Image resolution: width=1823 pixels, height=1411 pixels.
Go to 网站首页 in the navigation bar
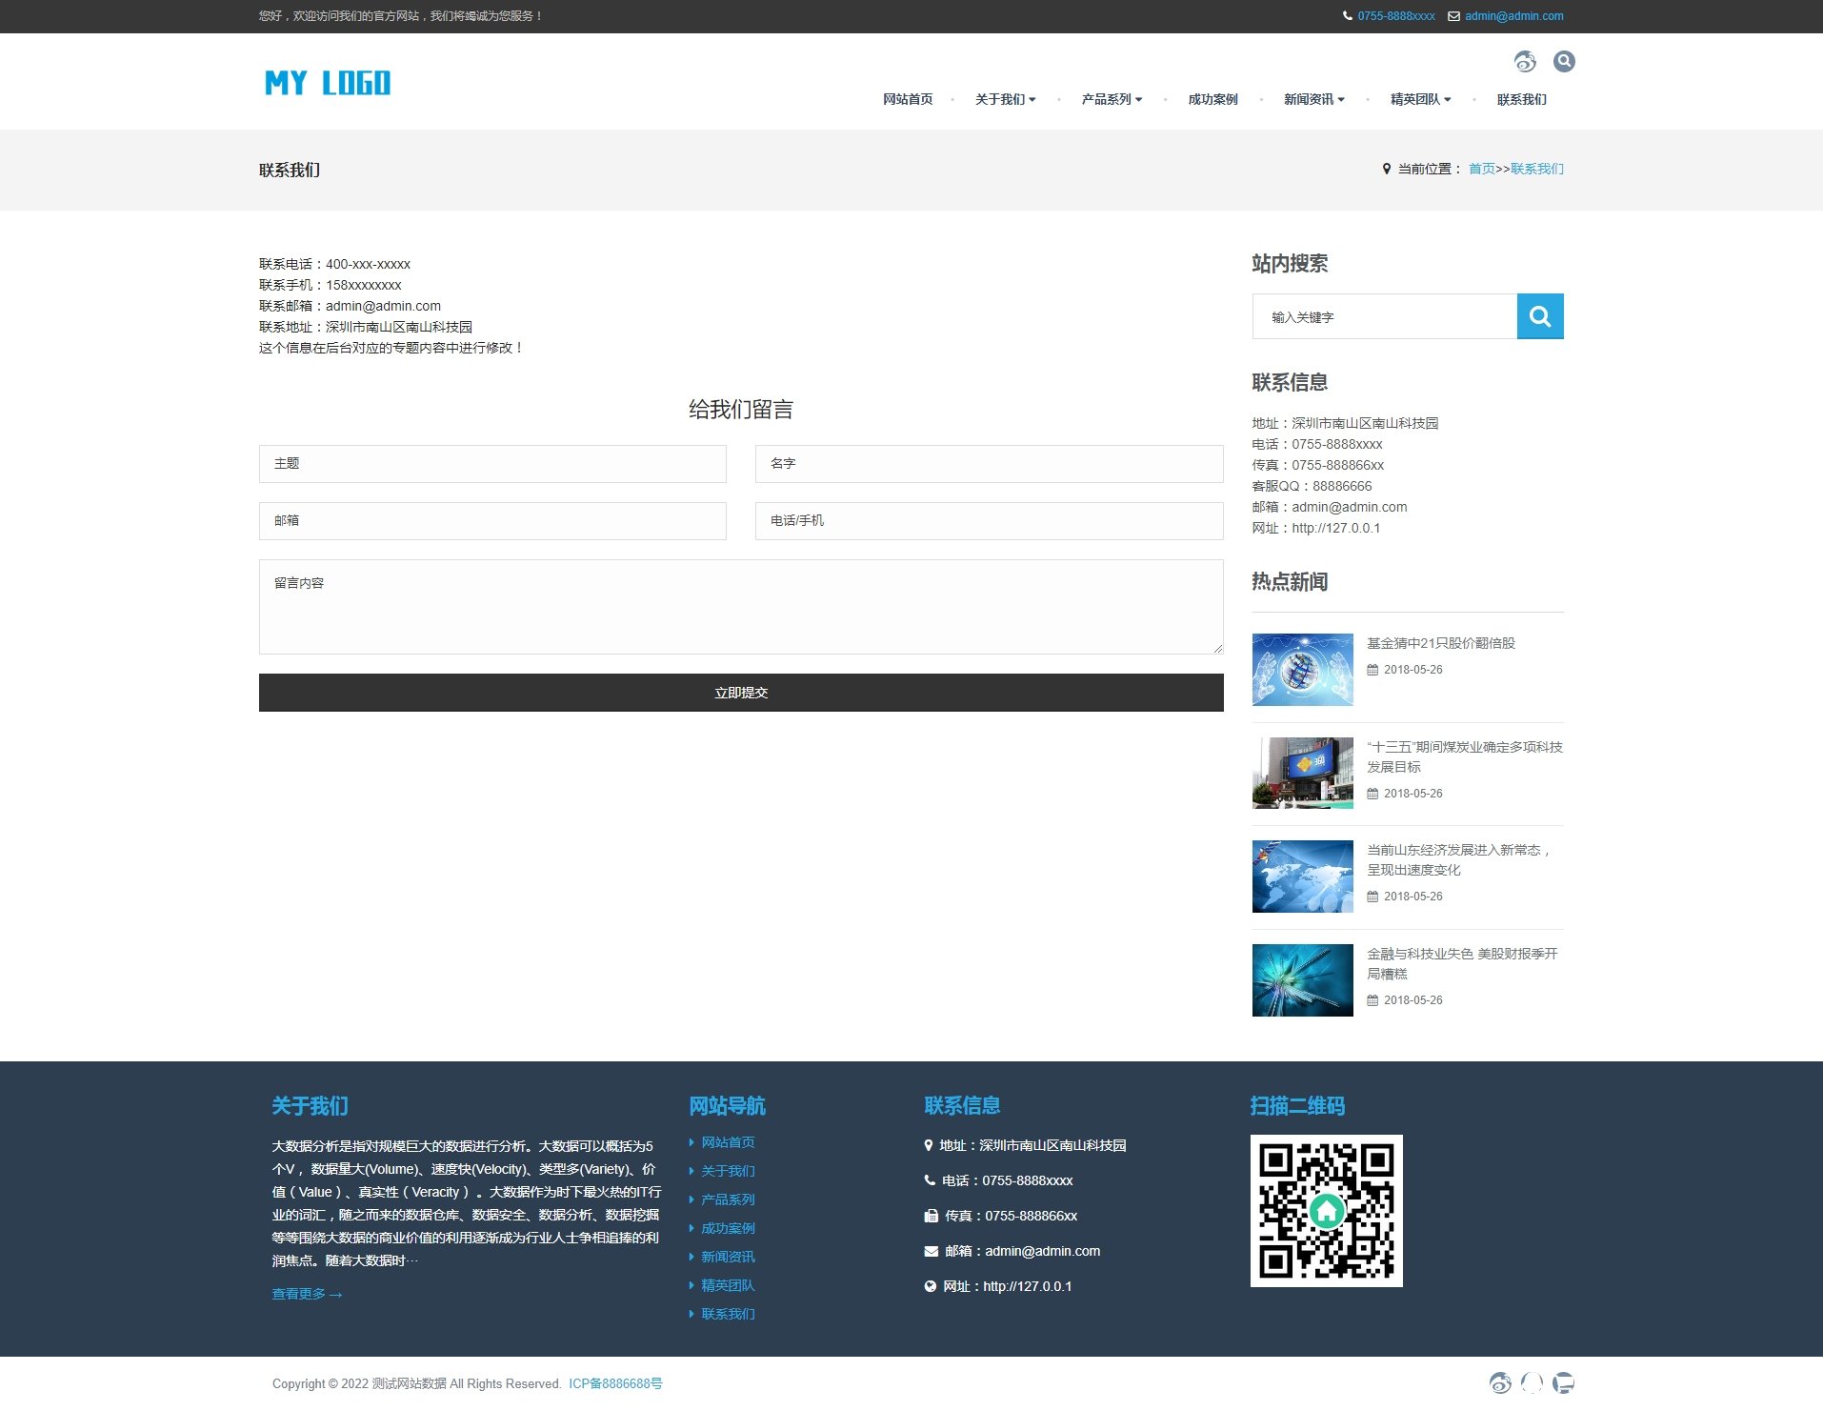(x=907, y=99)
